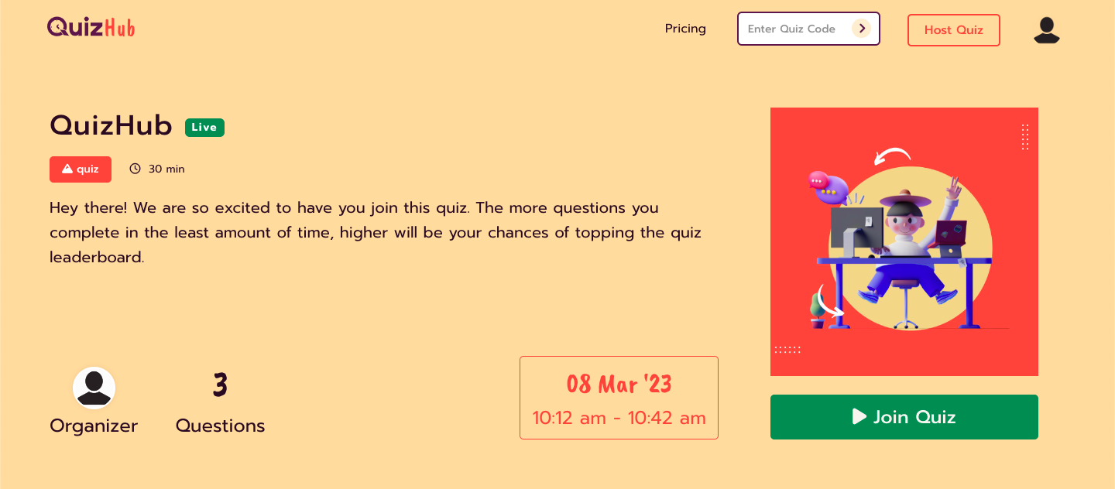Click the clock icon beside 30 min
The width and height of the screenshot is (1115, 489).
pos(136,168)
